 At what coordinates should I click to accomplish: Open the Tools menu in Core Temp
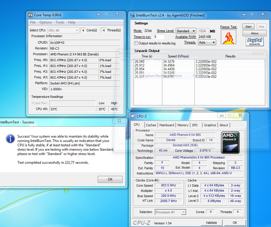click(x=60, y=22)
